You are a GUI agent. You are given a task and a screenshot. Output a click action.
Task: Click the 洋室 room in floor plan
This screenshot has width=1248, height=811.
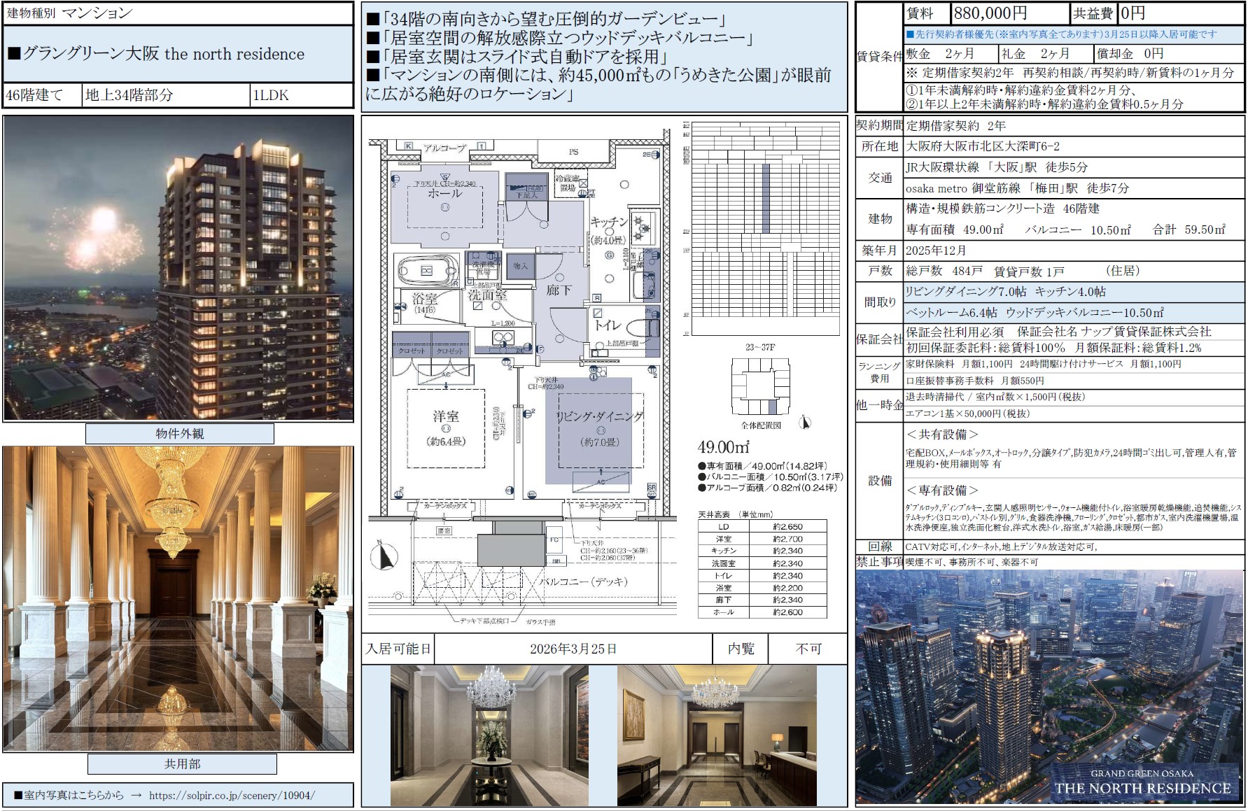tap(446, 427)
